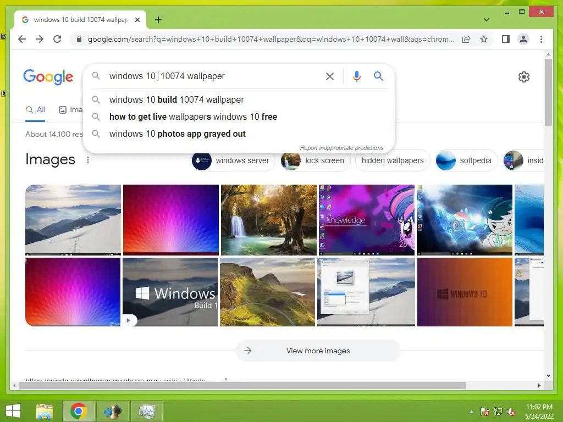Viewport: 563px width, 422px height.
Task: Click the horizontal scrollbar thumb
Action: (x=242, y=385)
